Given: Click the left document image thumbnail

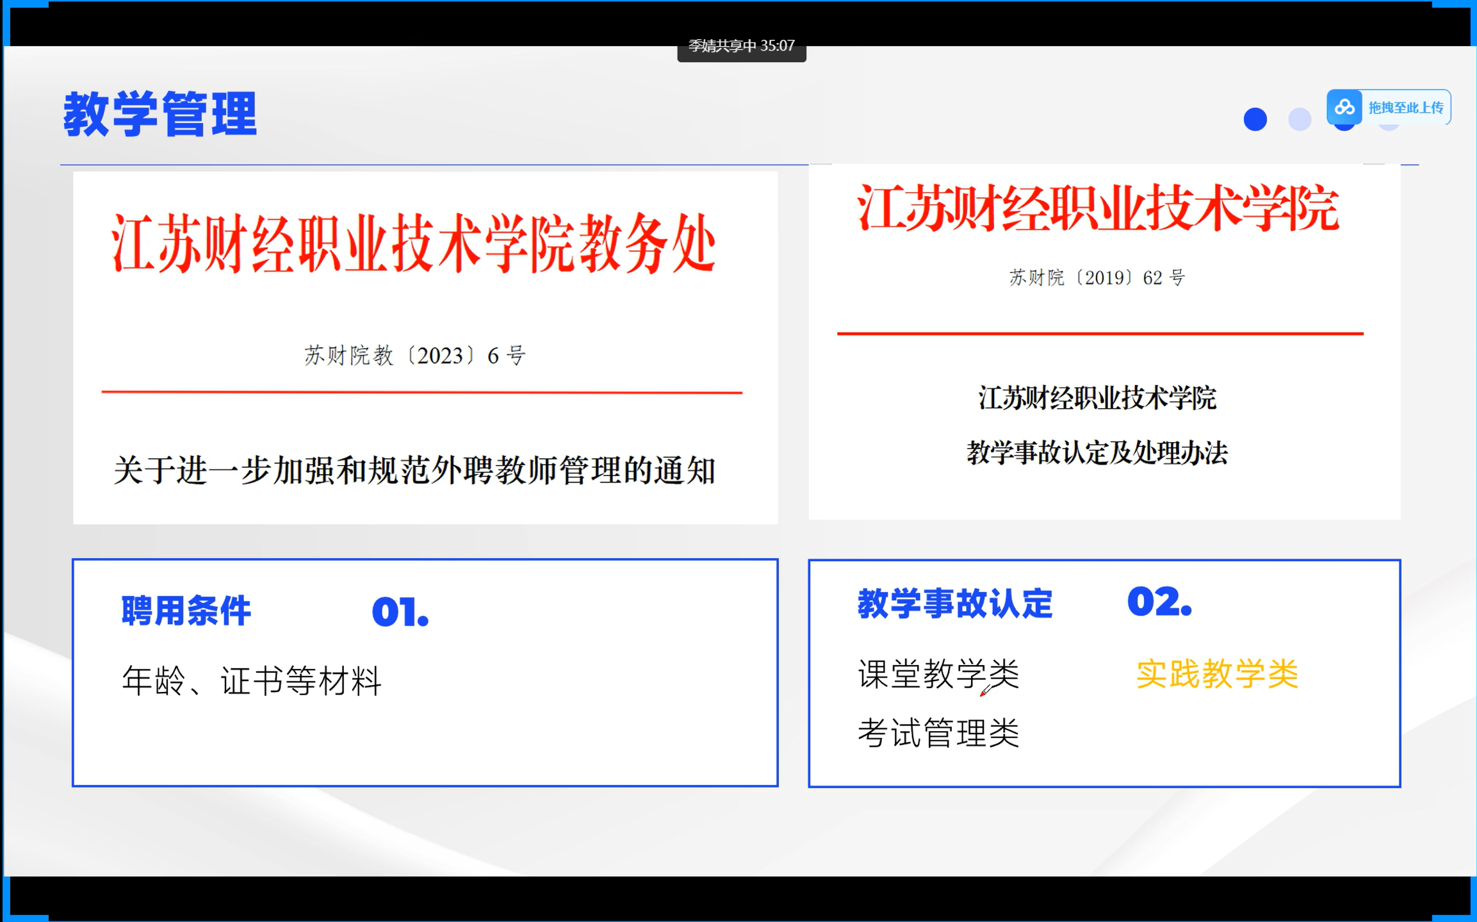Looking at the screenshot, I should [x=425, y=347].
